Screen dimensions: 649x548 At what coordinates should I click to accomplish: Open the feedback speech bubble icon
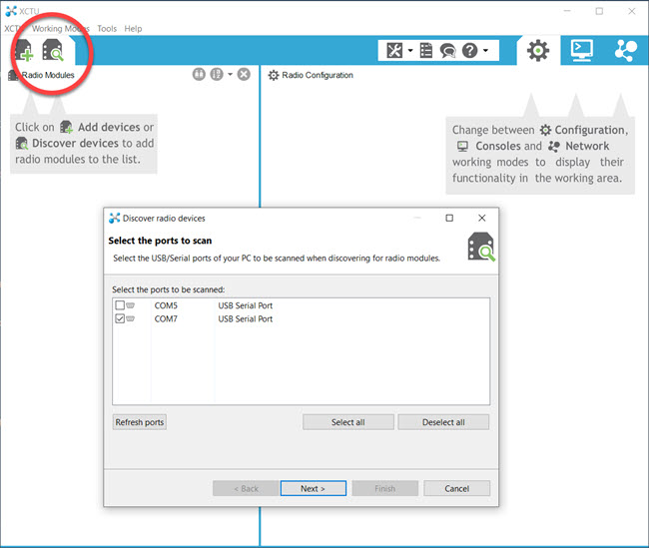pyautogui.click(x=447, y=50)
